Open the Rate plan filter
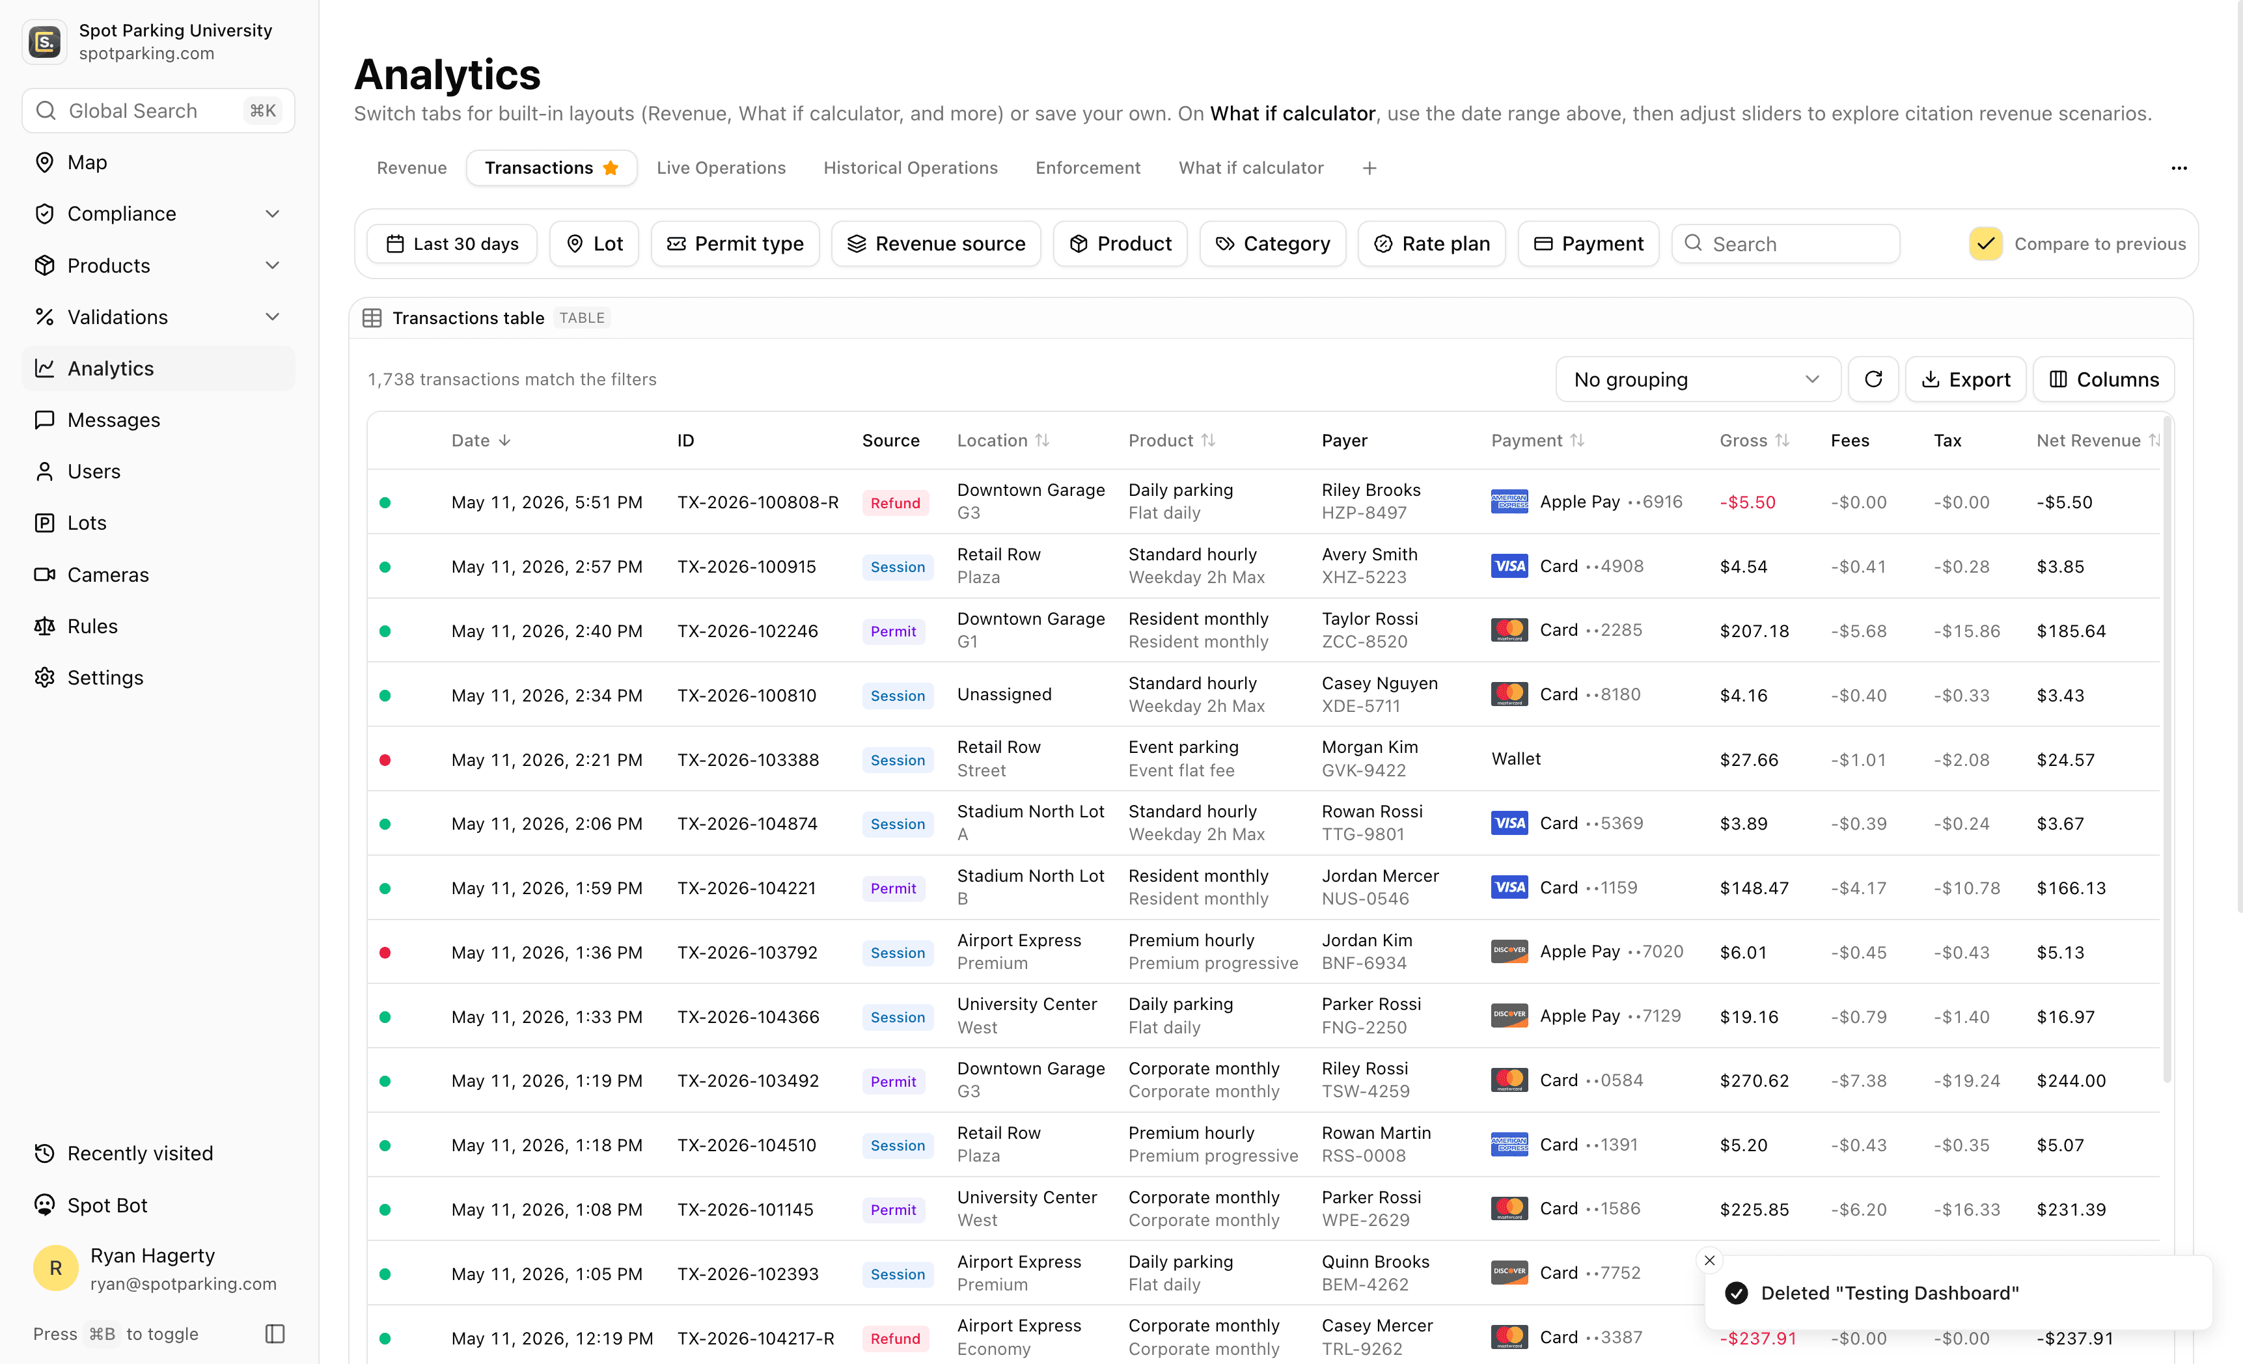The height and width of the screenshot is (1364, 2243). point(1431,244)
